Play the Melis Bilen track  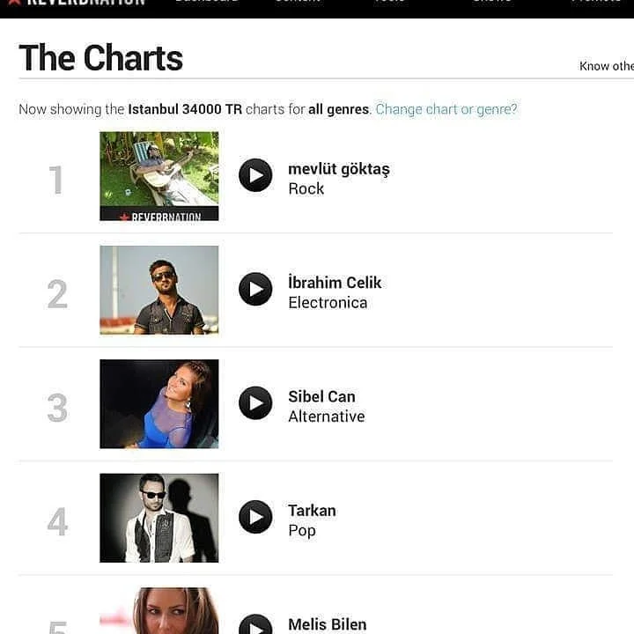(255, 626)
